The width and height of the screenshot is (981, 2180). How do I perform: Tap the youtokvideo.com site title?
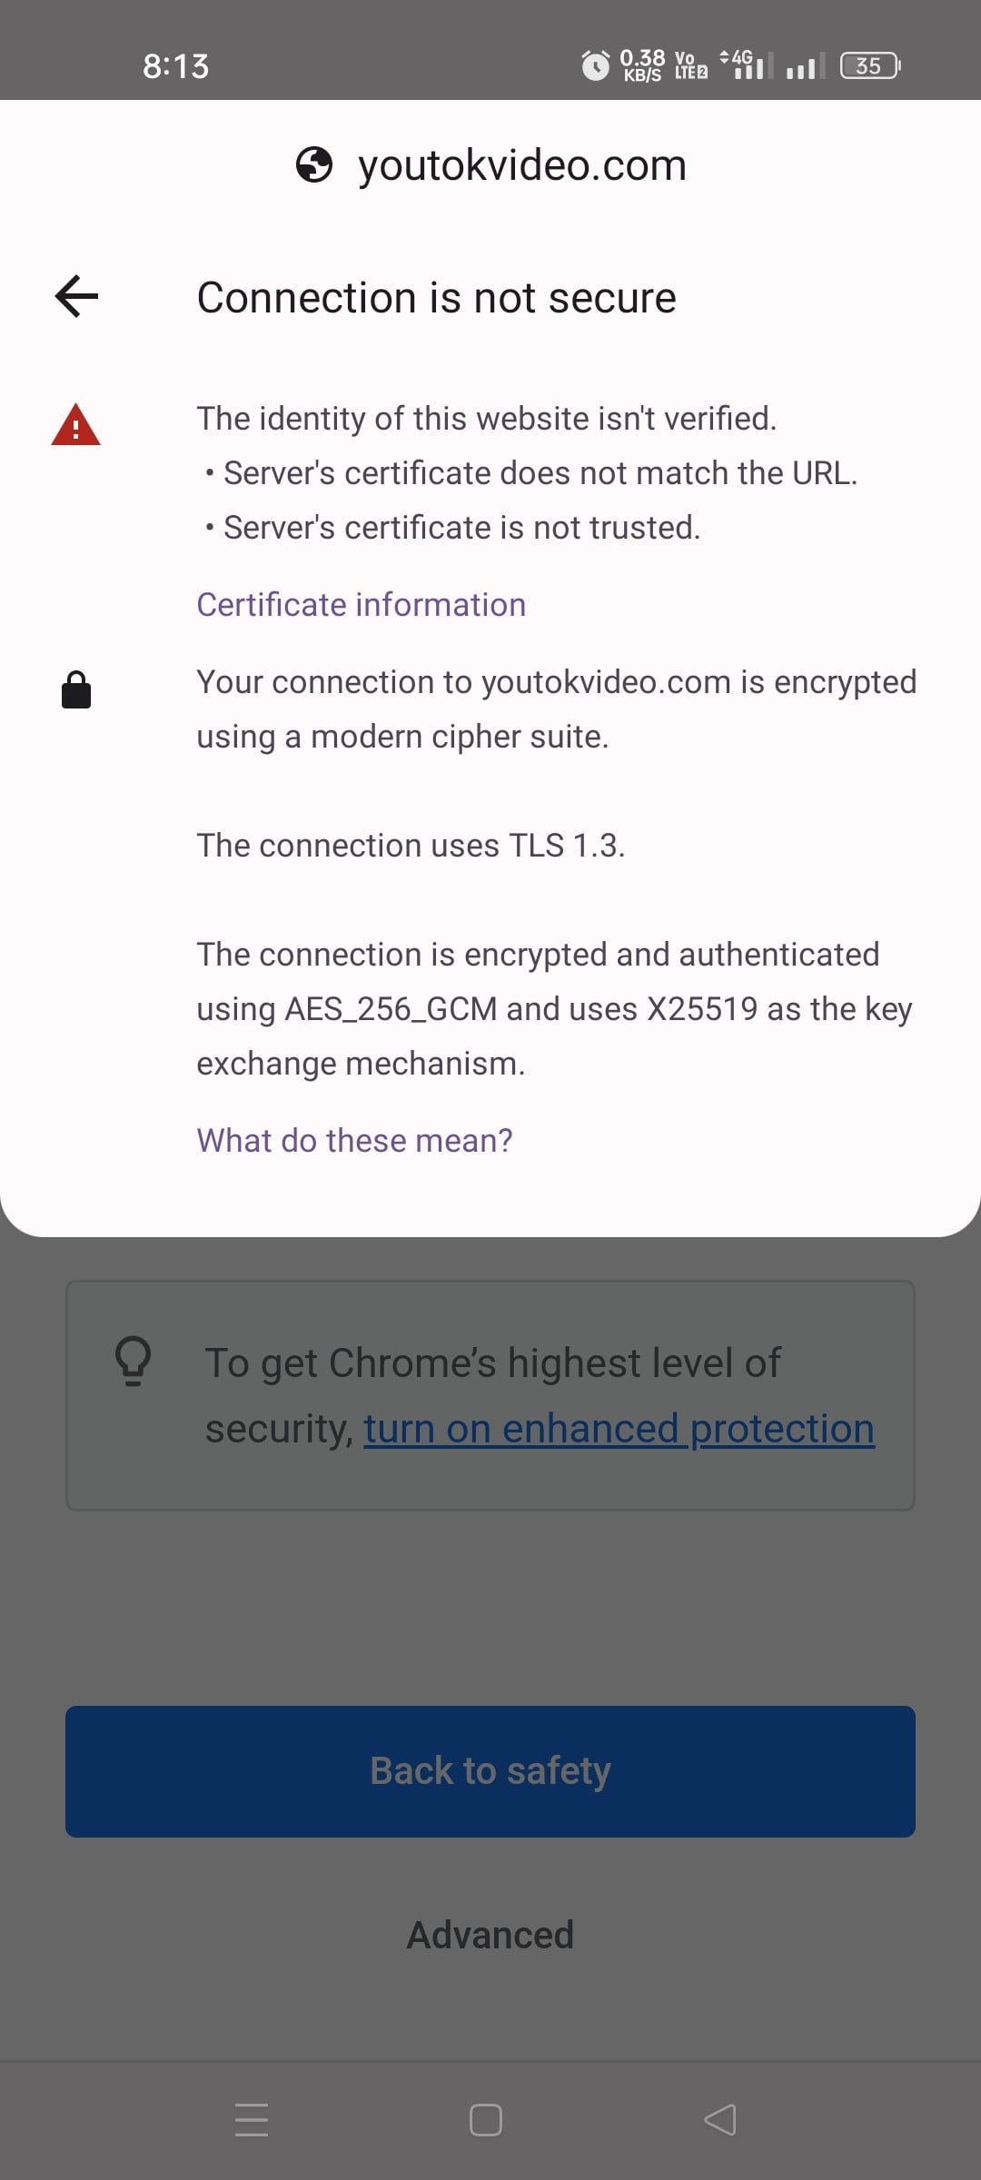[x=522, y=165]
